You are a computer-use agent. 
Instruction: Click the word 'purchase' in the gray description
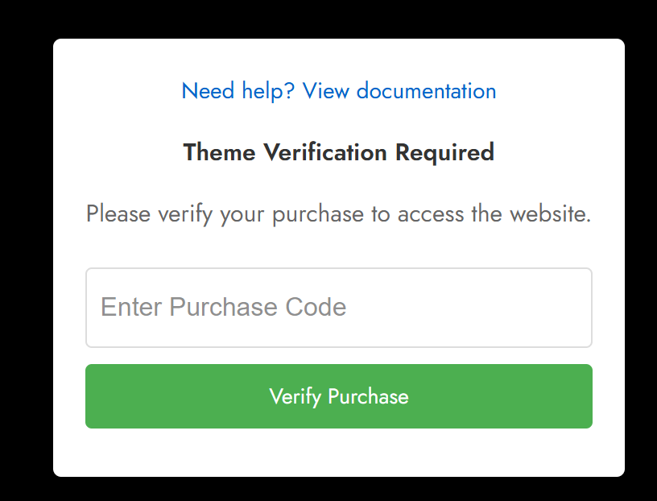318,213
